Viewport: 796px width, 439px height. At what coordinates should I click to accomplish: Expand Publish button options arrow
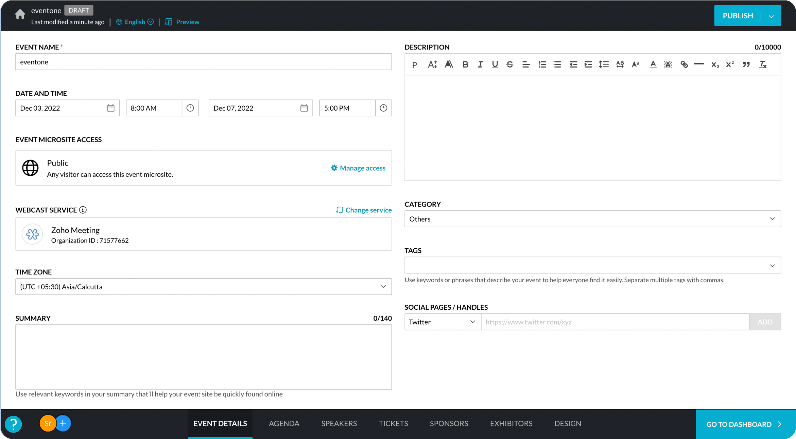click(x=771, y=16)
